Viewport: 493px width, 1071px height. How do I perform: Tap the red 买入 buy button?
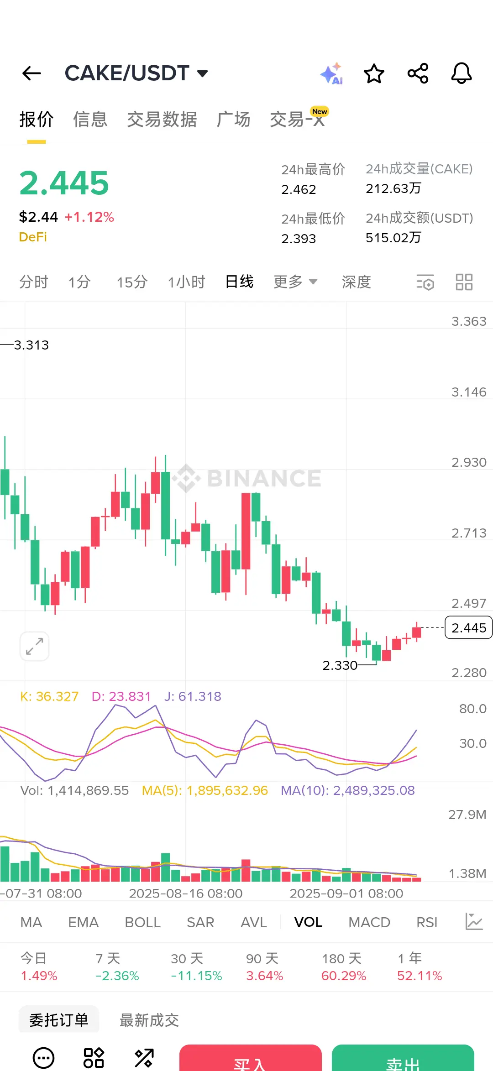pos(251,1058)
